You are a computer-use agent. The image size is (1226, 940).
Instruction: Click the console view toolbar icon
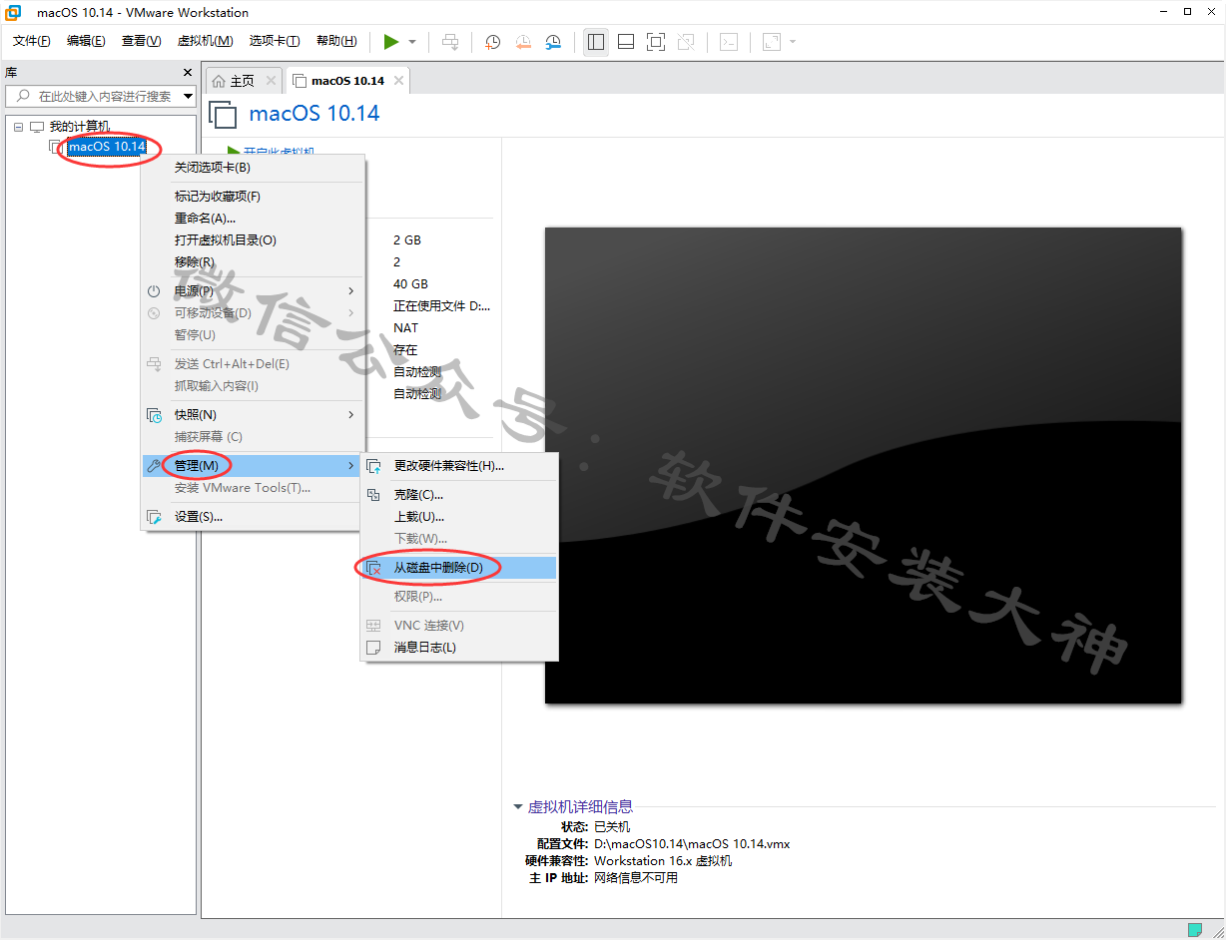(x=730, y=42)
